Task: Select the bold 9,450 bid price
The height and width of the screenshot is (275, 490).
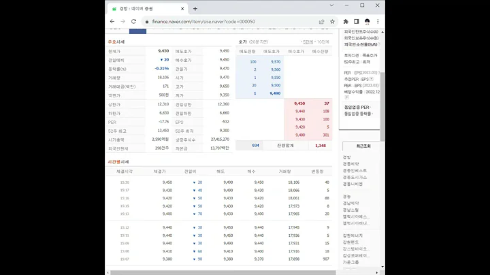Action: [299, 103]
